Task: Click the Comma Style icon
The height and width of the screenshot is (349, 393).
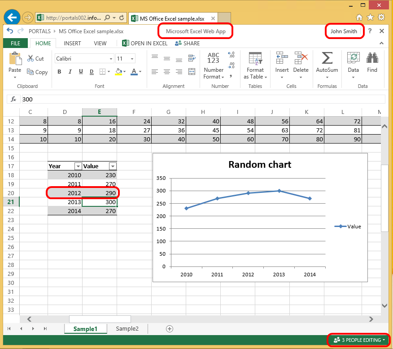Action: pos(231,76)
